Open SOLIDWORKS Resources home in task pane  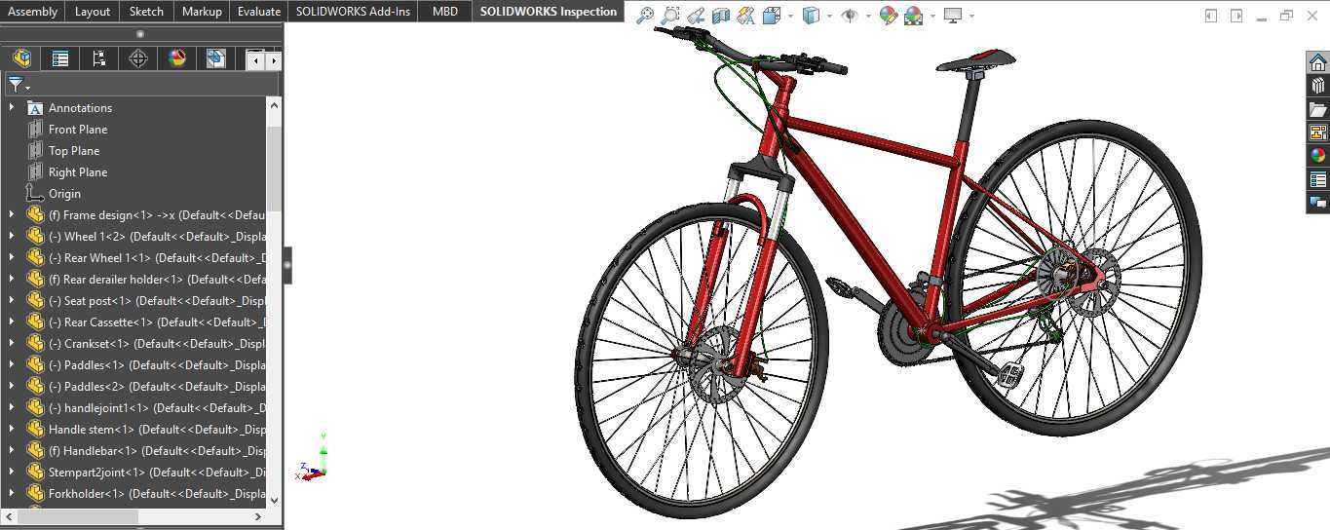click(x=1317, y=62)
